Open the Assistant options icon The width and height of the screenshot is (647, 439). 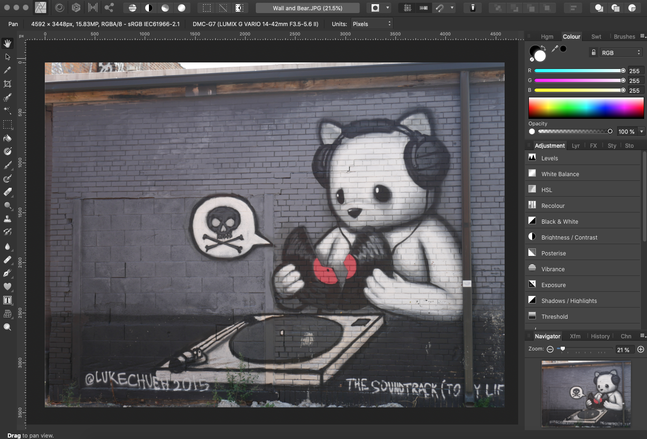click(473, 8)
